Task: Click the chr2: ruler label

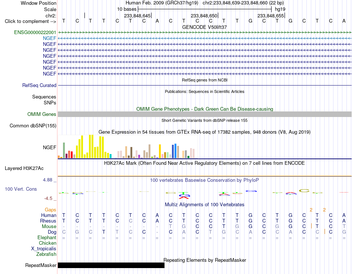Action: [x=51, y=16]
